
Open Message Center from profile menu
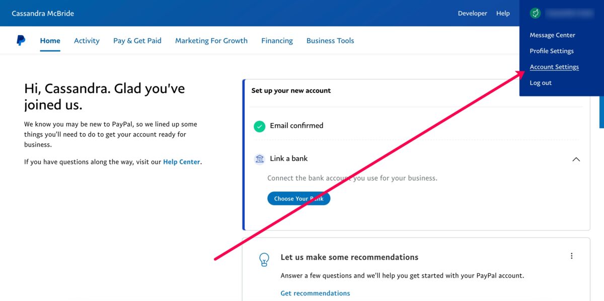click(x=552, y=35)
